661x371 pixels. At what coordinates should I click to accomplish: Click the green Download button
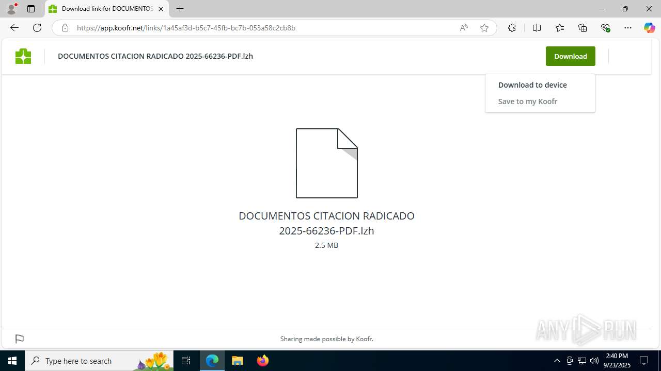click(x=570, y=56)
